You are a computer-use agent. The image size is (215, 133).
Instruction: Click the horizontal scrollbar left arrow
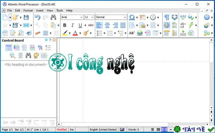click(59, 124)
